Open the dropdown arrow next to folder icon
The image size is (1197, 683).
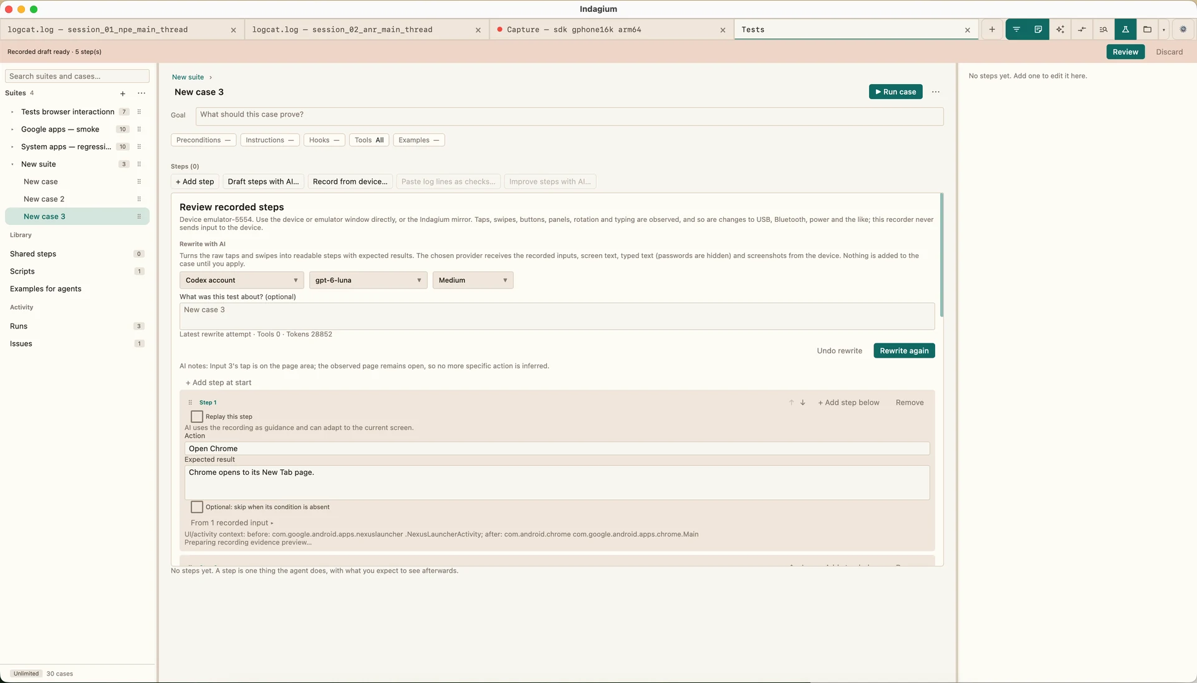click(1163, 29)
